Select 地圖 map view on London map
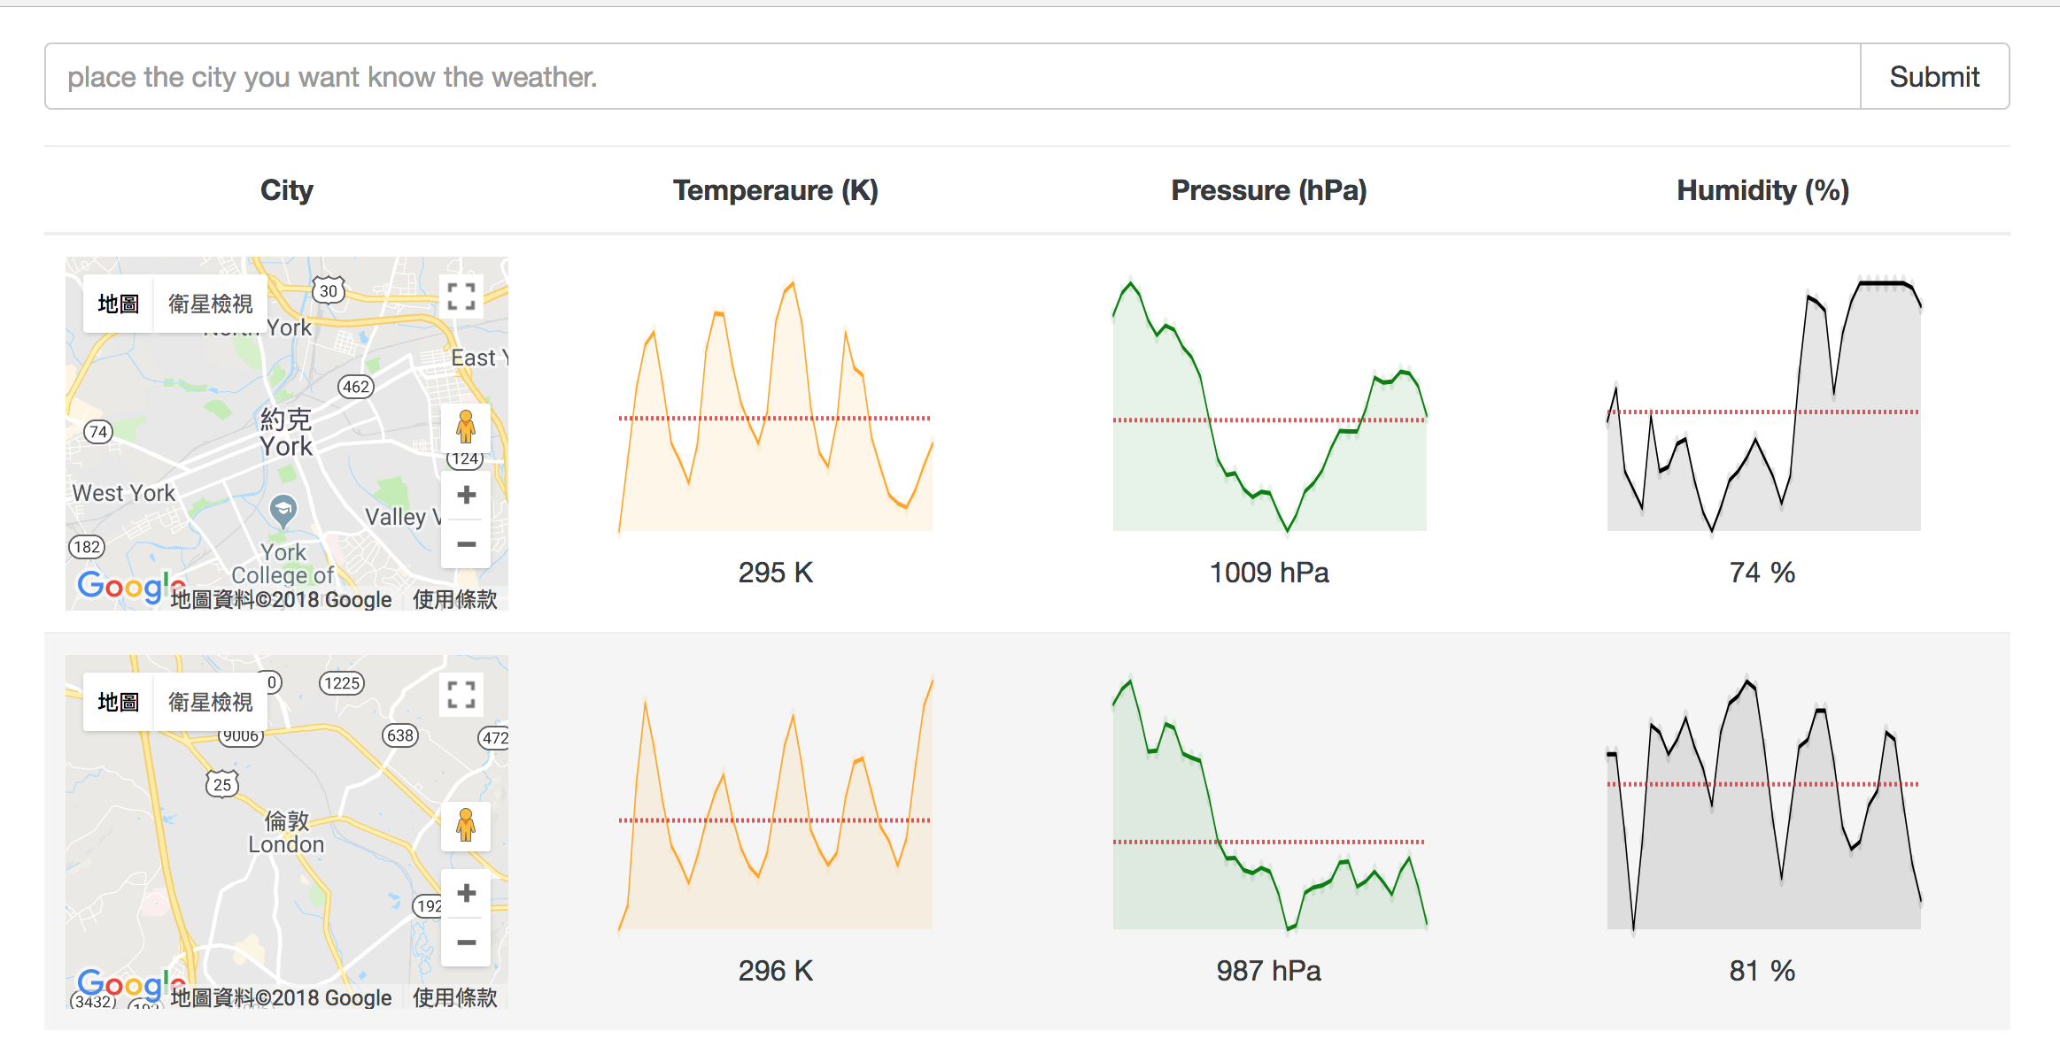Image resolution: width=2060 pixels, height=1062 pixels. click(119, 703)
